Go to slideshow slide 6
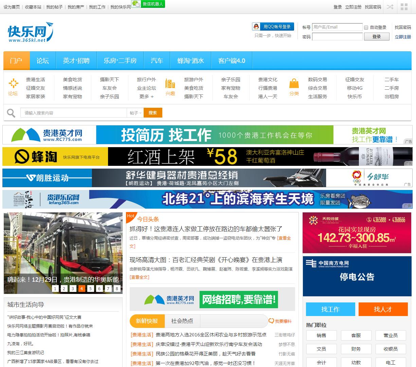The height and width of the screenshot is (367, 416). pyautogui.click(x=99, y=289)
